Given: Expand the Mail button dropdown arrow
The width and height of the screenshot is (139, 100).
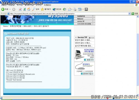Looking at the screenshot, I should point(72,9).
